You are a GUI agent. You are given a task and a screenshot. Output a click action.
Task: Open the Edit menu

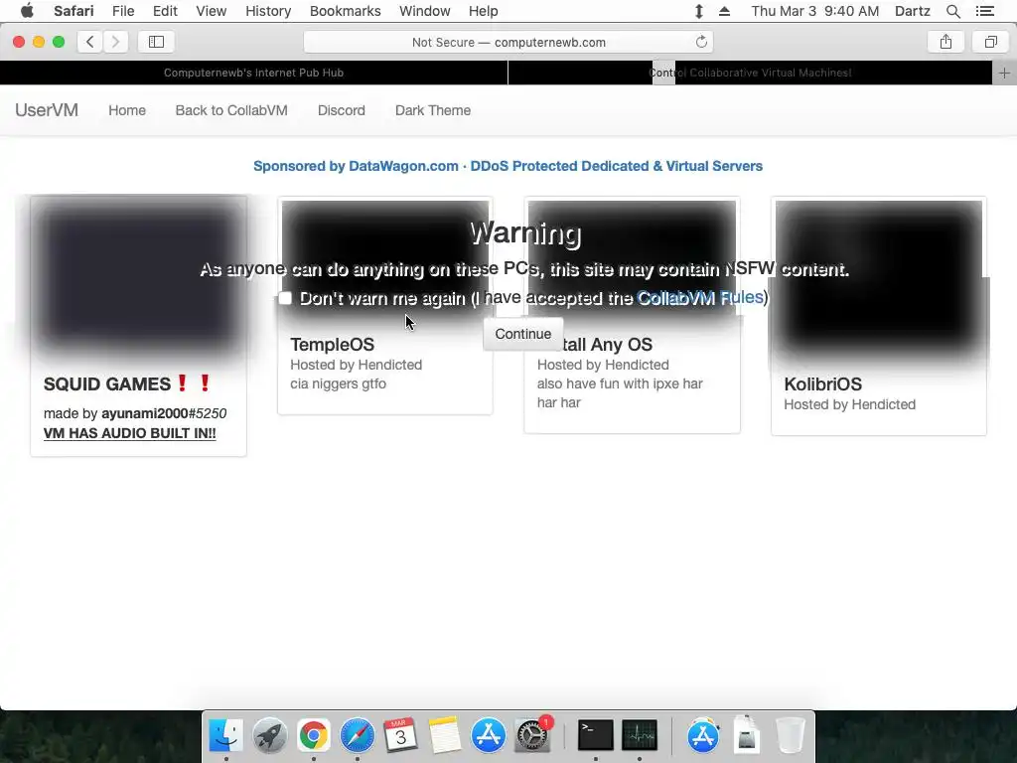[165, 11]
